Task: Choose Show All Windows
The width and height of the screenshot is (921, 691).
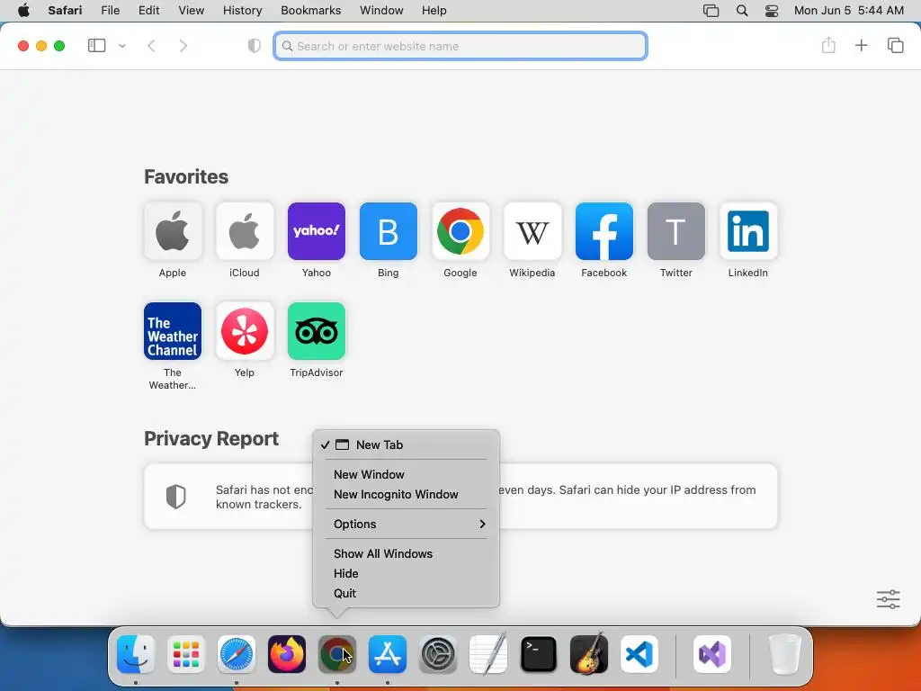Action: pos(406,553)
